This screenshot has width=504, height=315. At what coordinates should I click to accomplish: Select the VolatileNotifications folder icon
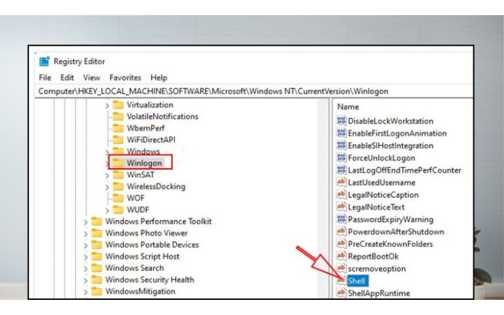[118, 117]
